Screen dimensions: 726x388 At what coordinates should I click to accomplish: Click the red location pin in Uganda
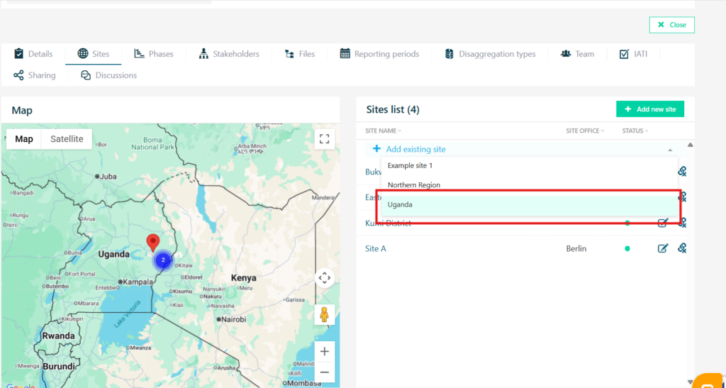point(152,243)
